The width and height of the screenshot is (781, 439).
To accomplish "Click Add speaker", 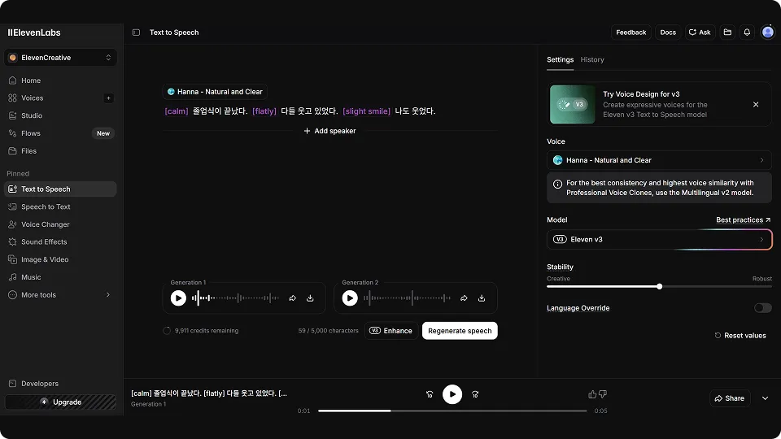I will coord(329,131).
